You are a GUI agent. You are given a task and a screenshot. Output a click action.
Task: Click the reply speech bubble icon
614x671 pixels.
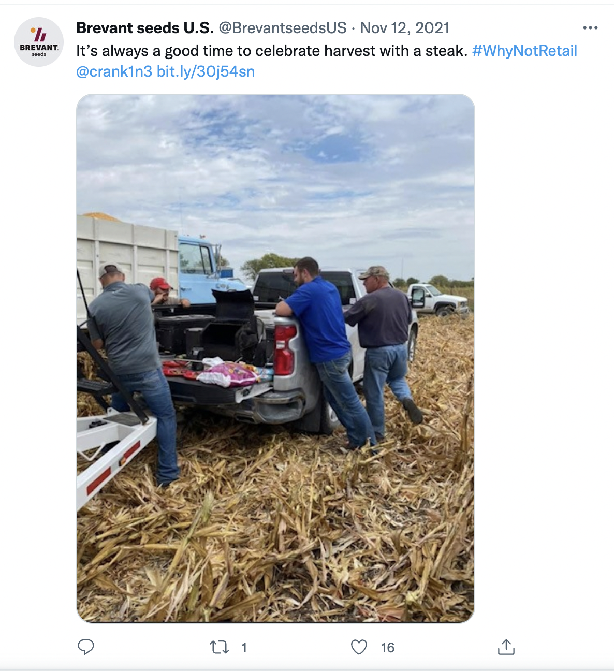tap(86, 647)
